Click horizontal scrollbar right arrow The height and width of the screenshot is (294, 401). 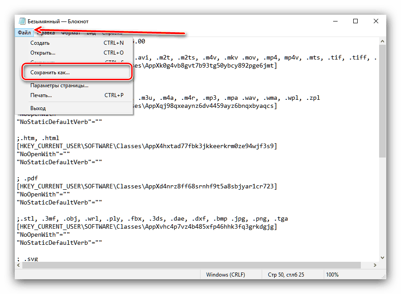[375, 265]
